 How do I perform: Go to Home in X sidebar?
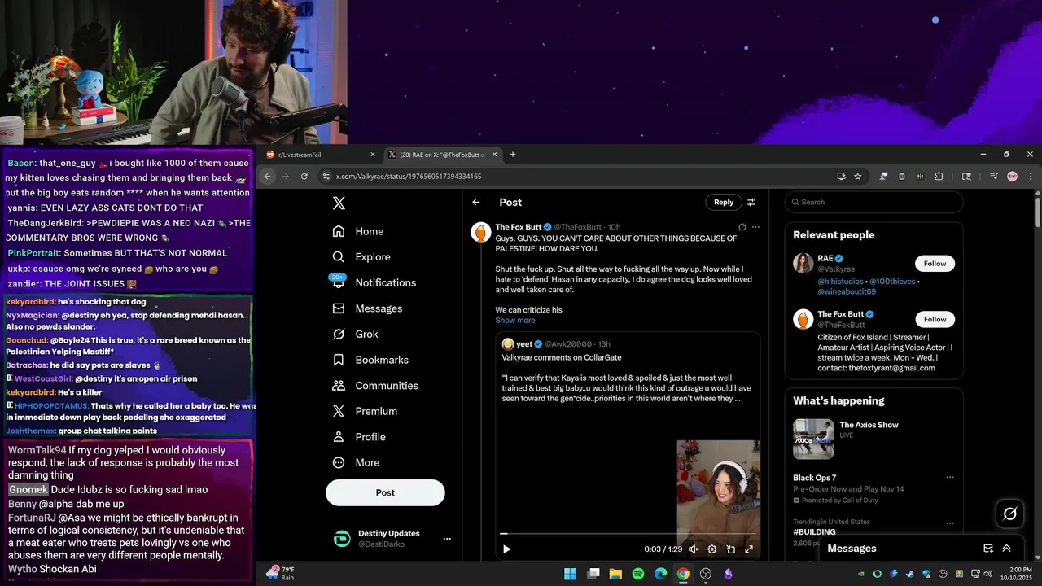click(358, 231)
